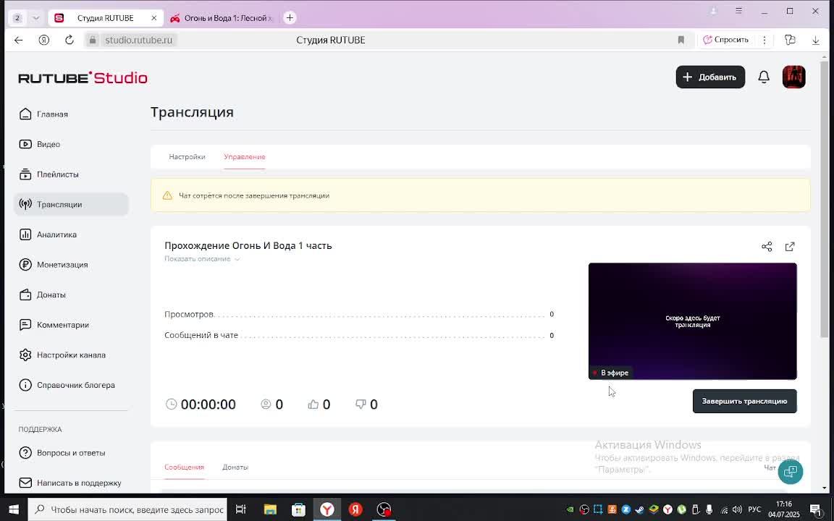This screenshot has width=834, height=521.
Task: Switch to the Донаты chat tab
Action: [x=235, y=467]
